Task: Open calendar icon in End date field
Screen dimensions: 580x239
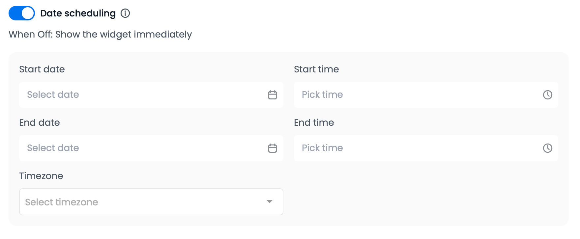Action: (273, 148)
